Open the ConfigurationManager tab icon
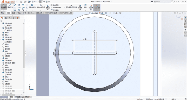The height and width of the screenshot is (100, 187). [10, 18]
